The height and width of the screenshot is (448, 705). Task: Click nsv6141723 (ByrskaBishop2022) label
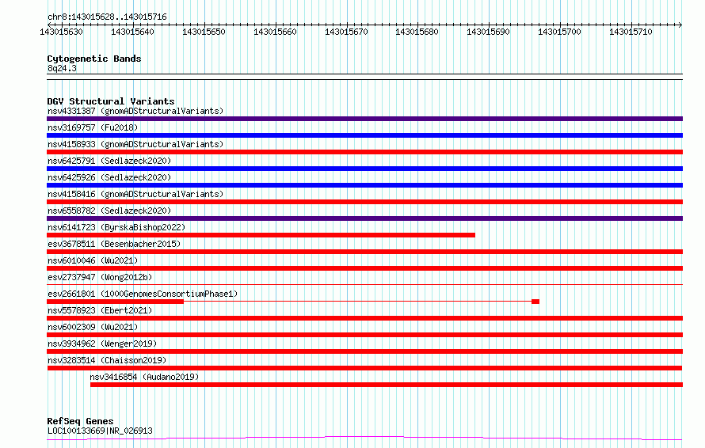click(116, 227)
